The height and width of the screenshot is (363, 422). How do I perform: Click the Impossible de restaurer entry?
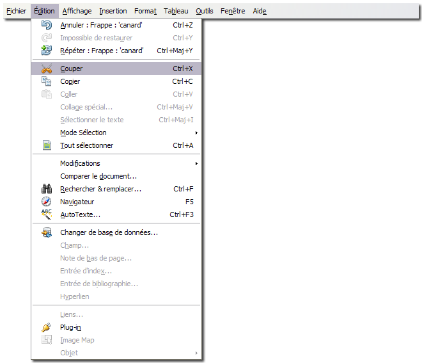click(116, 38)
